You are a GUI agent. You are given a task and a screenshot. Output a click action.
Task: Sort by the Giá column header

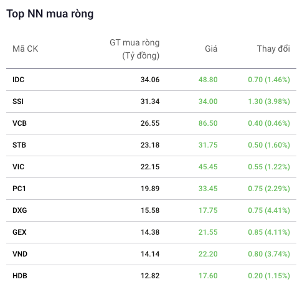coord(211,49)
